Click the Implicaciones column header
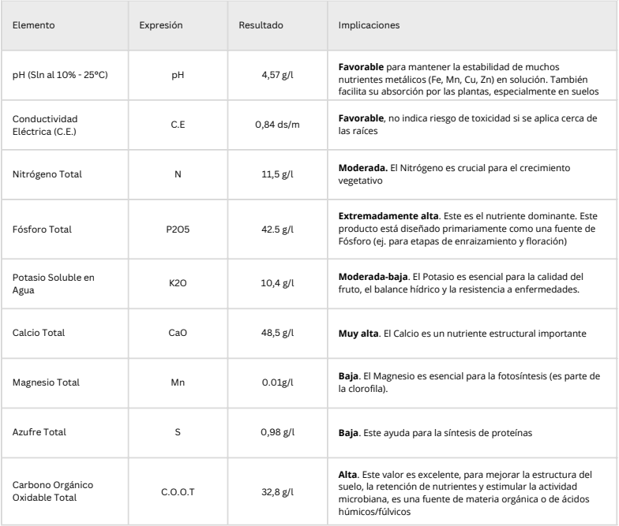The image size is (619, 526). click(x=369, y=25)
